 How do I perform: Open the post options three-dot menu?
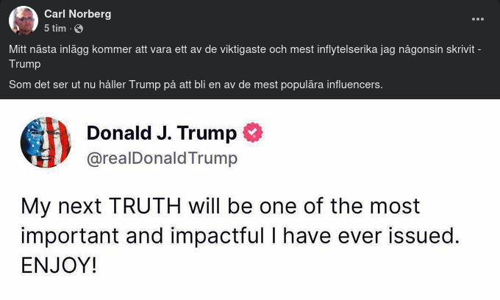(x=477, y=18)
